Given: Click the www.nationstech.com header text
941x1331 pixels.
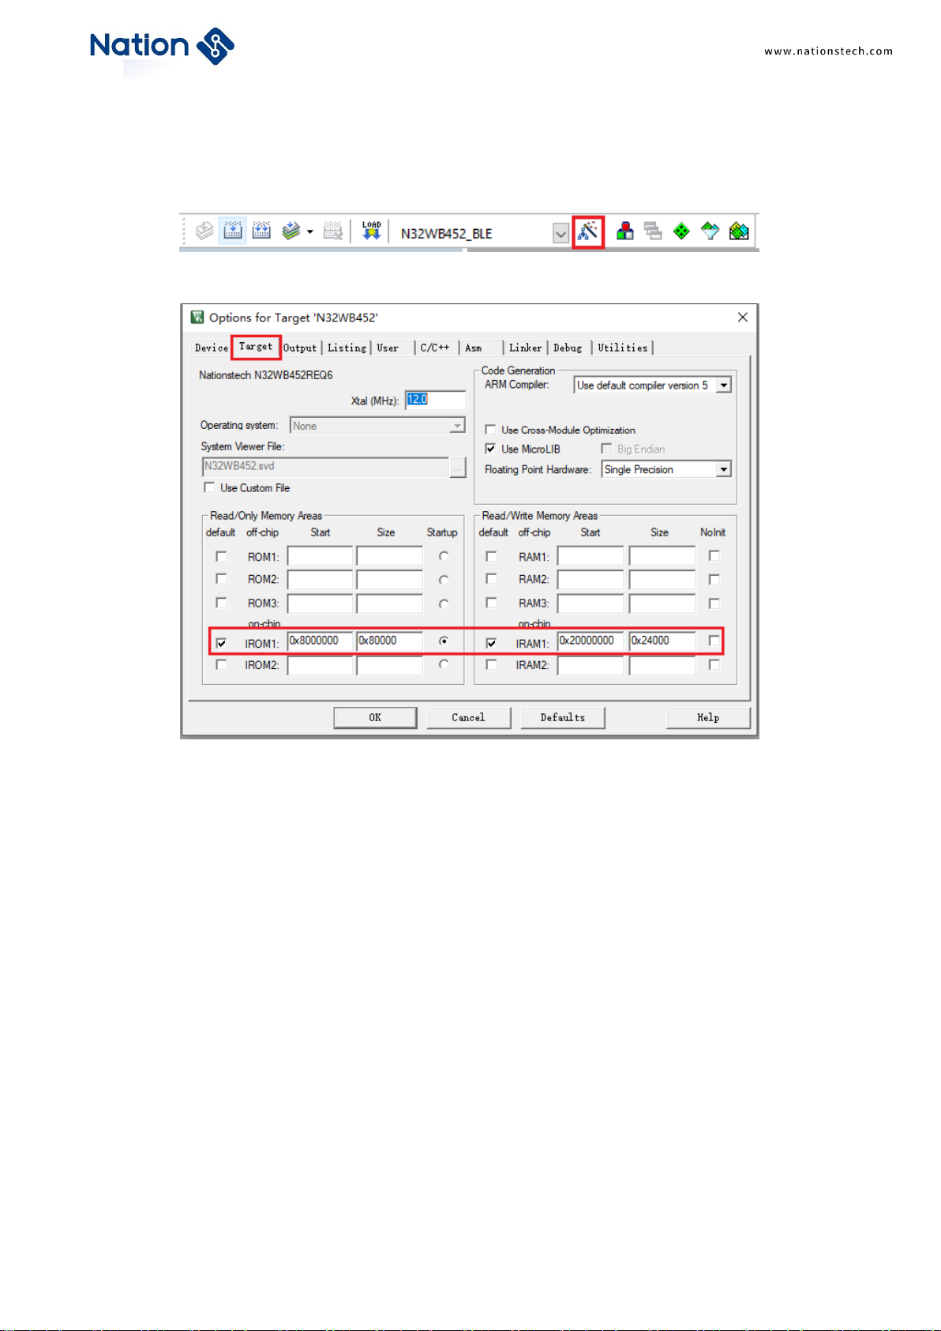Looking at the screenshot, I should pyautogui.click(x=829, y=51).
